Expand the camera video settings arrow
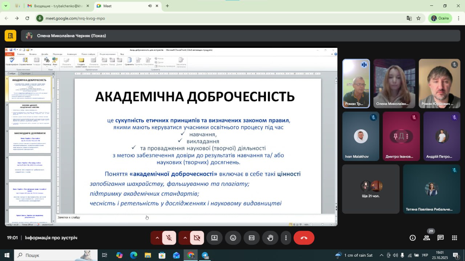465x261 pixels. click(185, 238)
